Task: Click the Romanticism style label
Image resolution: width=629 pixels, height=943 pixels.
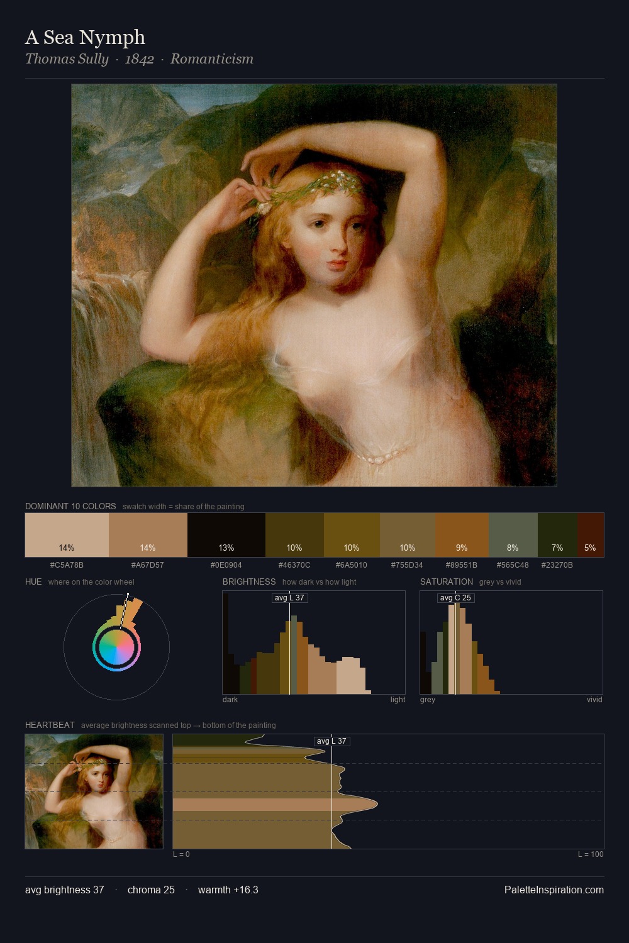Action: [x=212, y=59]
